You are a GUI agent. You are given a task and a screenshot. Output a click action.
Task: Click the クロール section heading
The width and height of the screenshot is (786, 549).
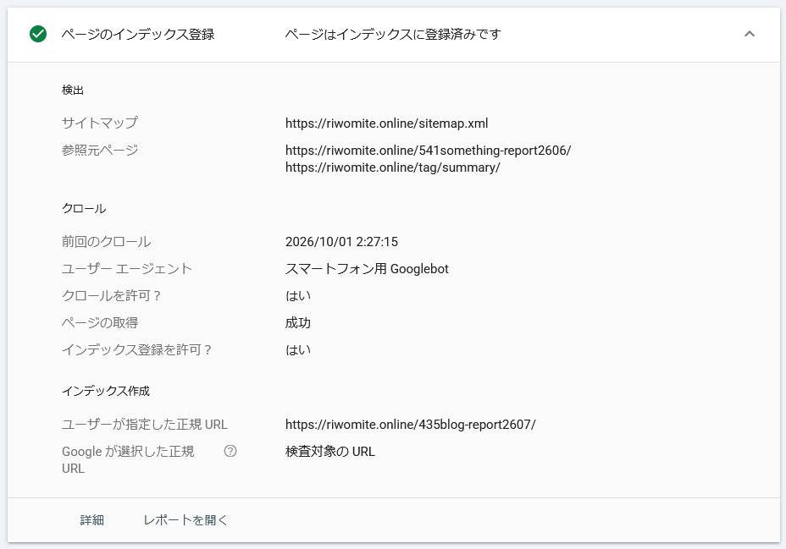[x=84, y=209]
